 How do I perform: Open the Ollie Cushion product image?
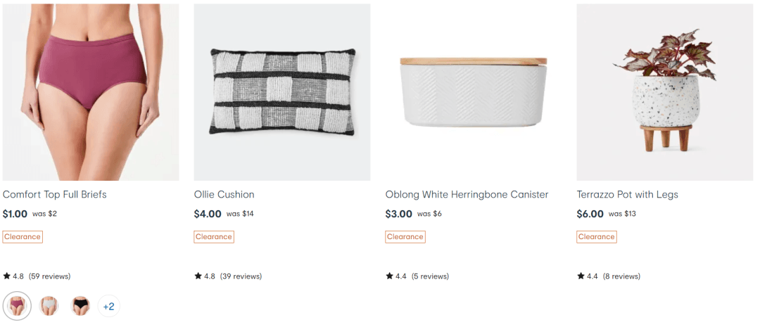pos(282,92)
